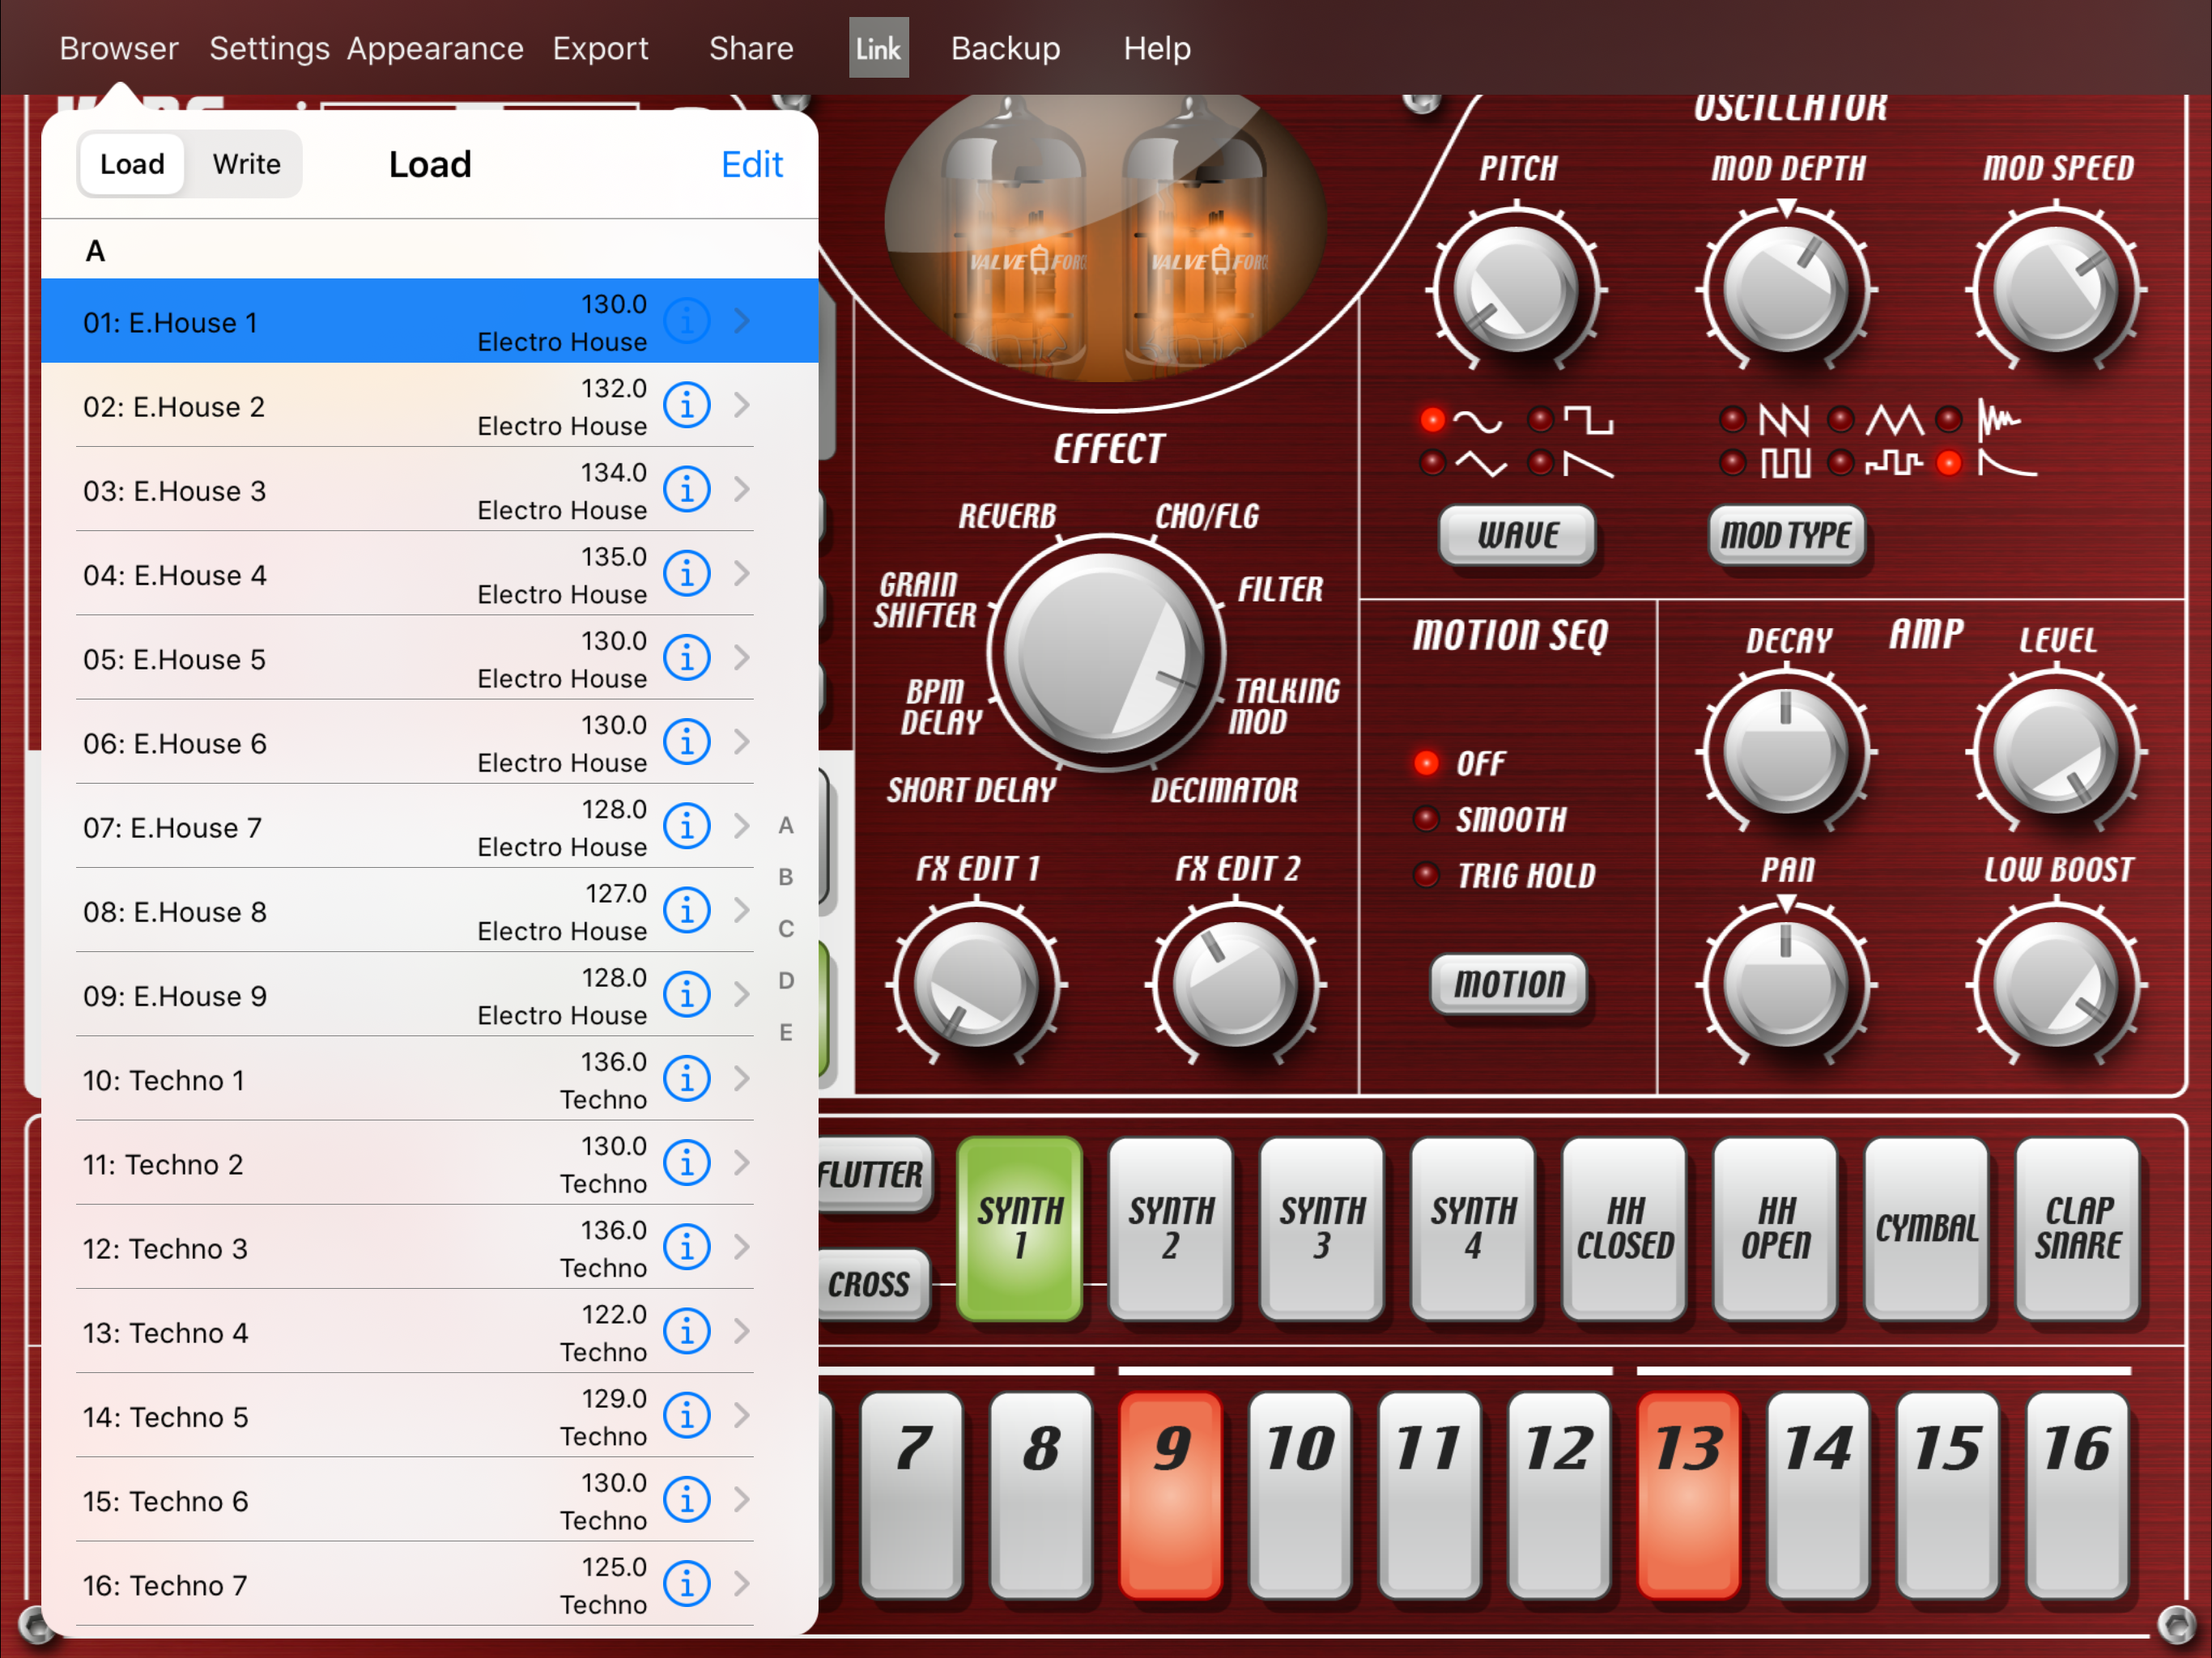This screenshot has width=2212, height=1658.
Task: Jump to index letter C
Action: coord(786,929)
